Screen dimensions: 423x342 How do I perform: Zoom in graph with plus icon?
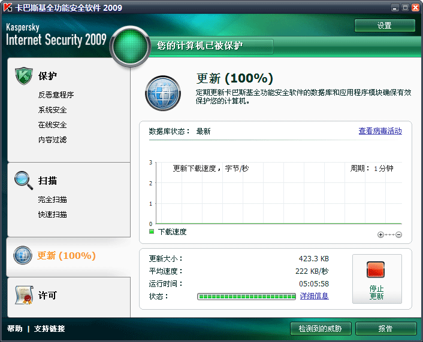coord(380,235)
